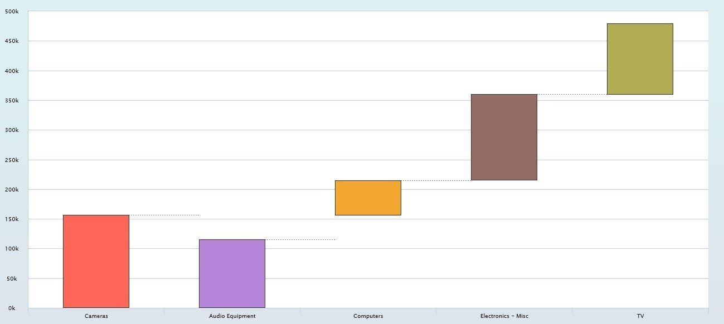Select the brown Electronics - Misc bar
The width and height of the screenshot is (724, 324).
504,137
